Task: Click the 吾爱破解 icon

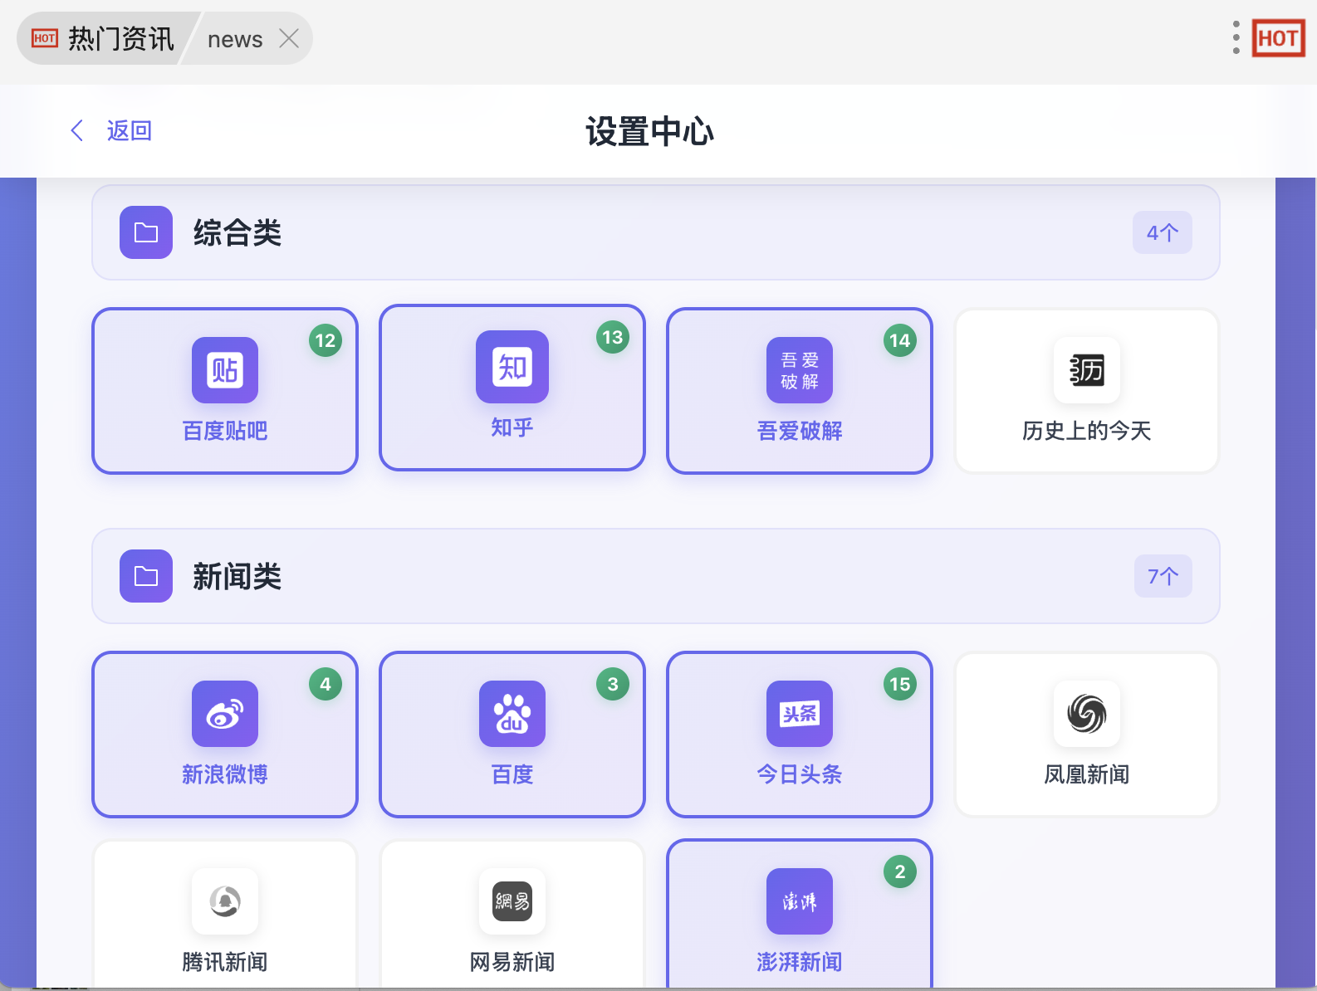Action: click(800, 370)
